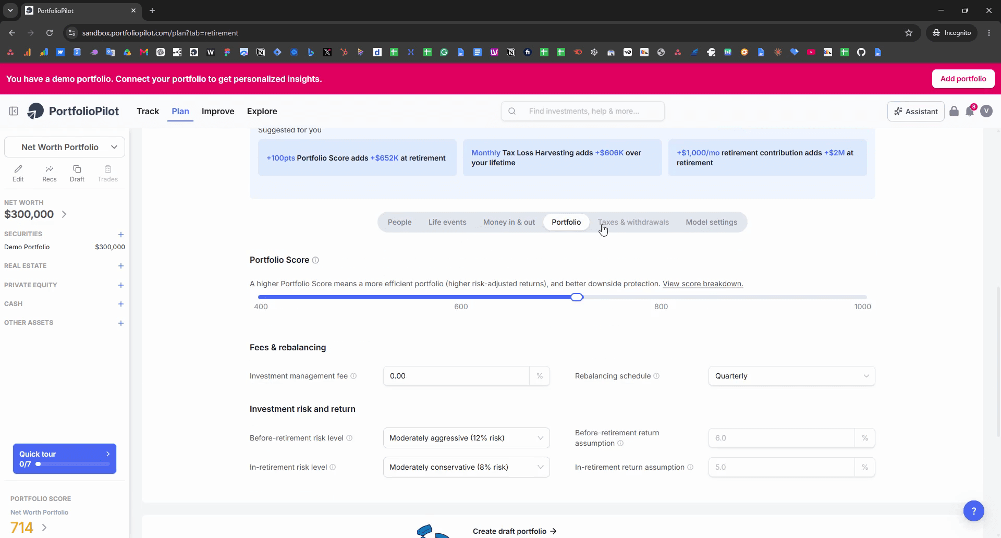Viewport: 1001px width, 538px height.
Task: Add other assets with plus icon
Action: pos(121,323)
